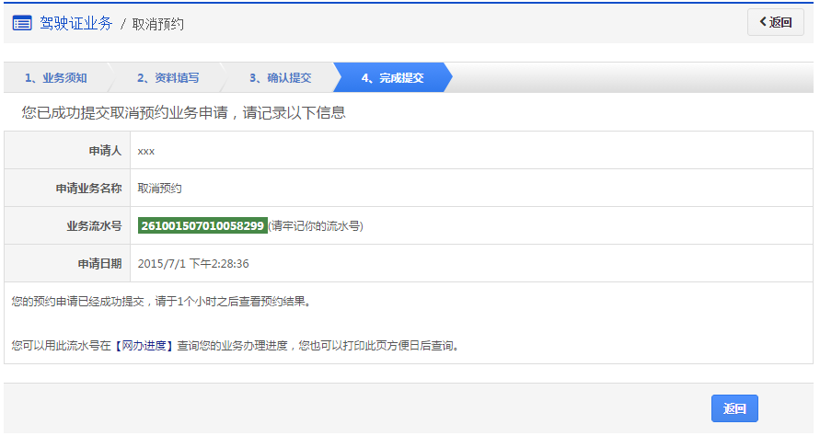Open the 驾驶证业务 breadcrumb link

point(75,23)
